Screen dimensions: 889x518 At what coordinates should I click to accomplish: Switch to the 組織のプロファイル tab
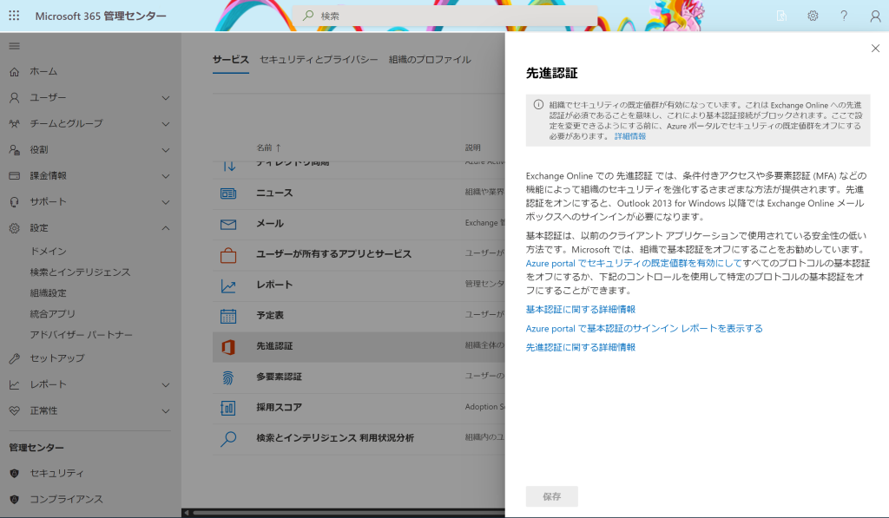click(430, 60)
